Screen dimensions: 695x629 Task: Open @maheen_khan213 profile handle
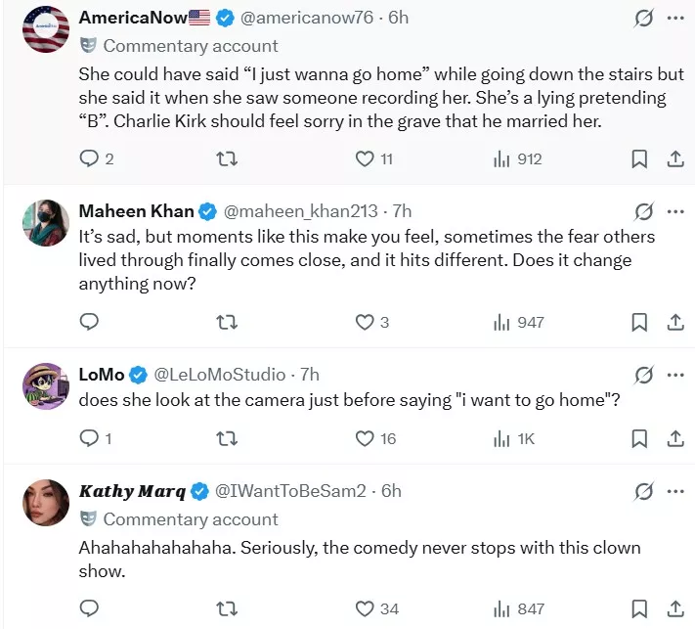301,211
